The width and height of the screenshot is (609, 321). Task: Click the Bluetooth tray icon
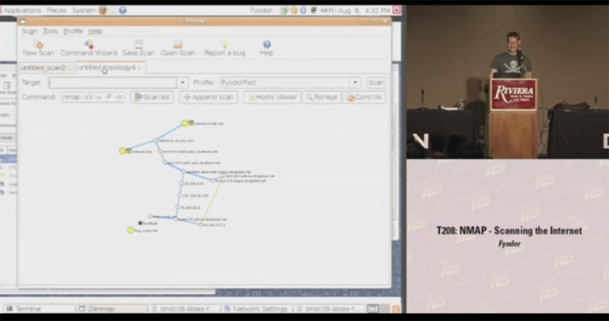click(x=303, y=10)
